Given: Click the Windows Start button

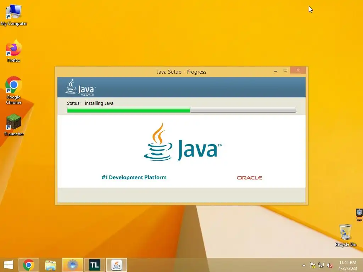Looking at the screenshot, I should pyautogui.click(x=9, y=265).
